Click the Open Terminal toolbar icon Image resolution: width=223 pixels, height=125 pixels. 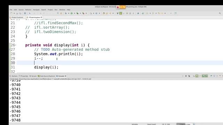click(25, 13)
